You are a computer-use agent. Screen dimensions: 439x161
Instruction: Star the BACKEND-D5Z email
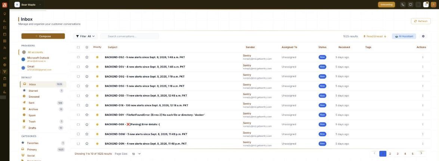click(87, 57)
